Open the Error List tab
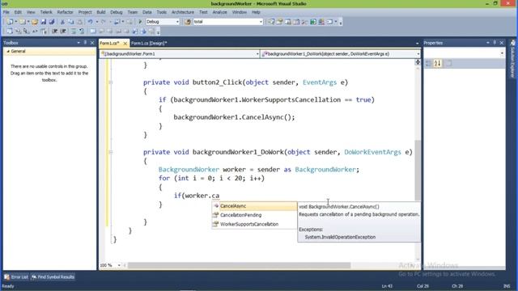This screenshot has height=291, width=518. click(16, 277)
